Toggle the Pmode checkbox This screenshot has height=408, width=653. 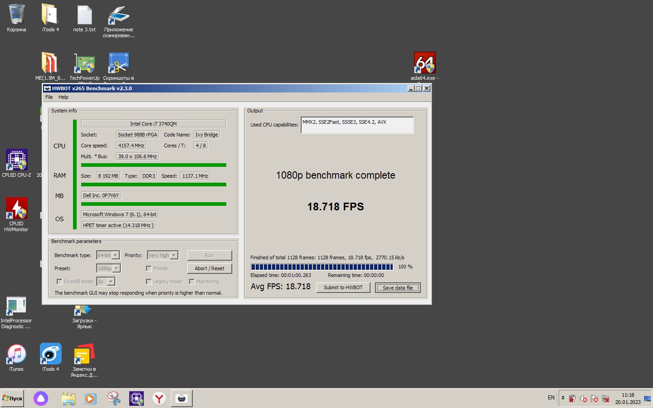(x=149, y=268)
